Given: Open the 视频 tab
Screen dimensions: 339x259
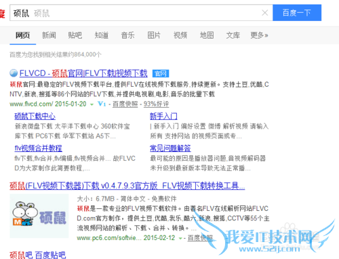Looking at the screenshot, I should coord(180,35).
